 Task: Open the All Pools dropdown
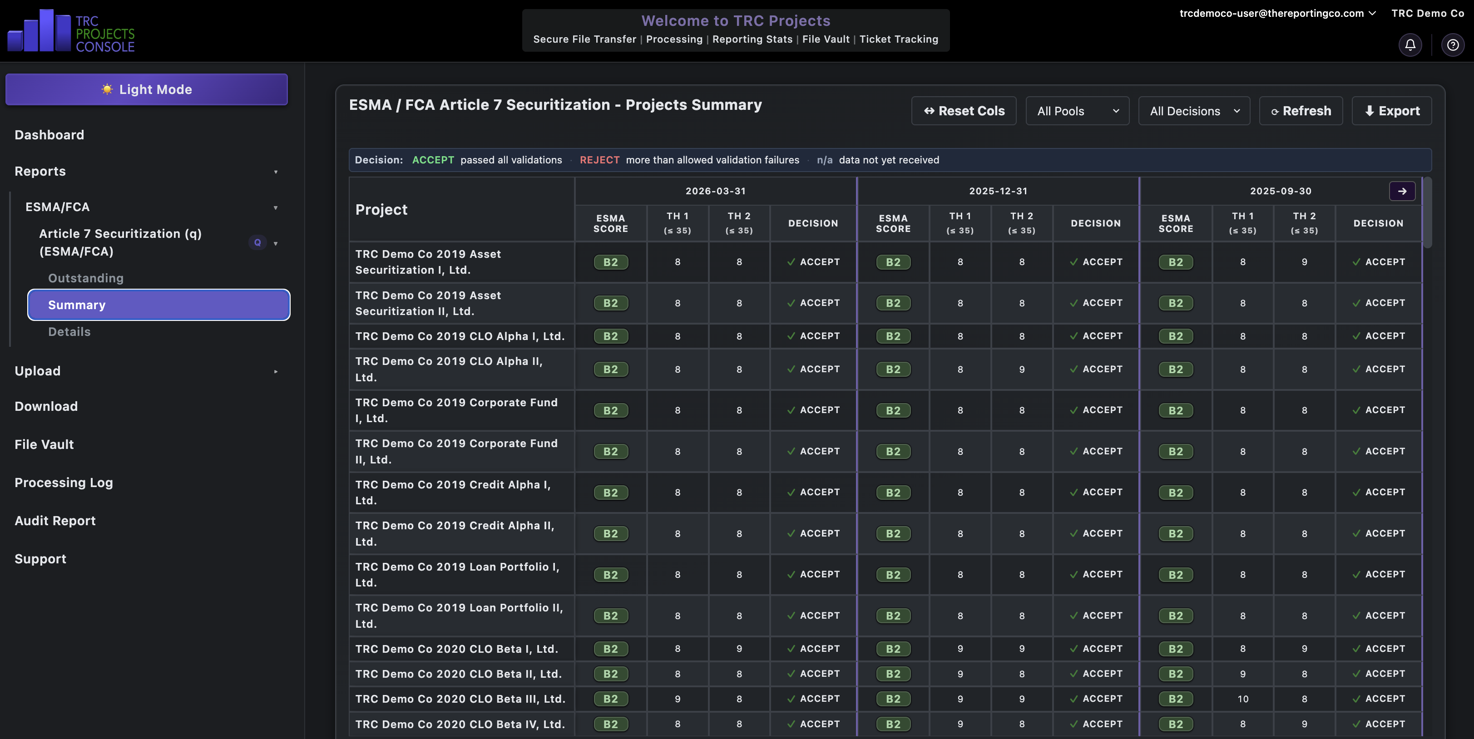tap(1077, 111)
